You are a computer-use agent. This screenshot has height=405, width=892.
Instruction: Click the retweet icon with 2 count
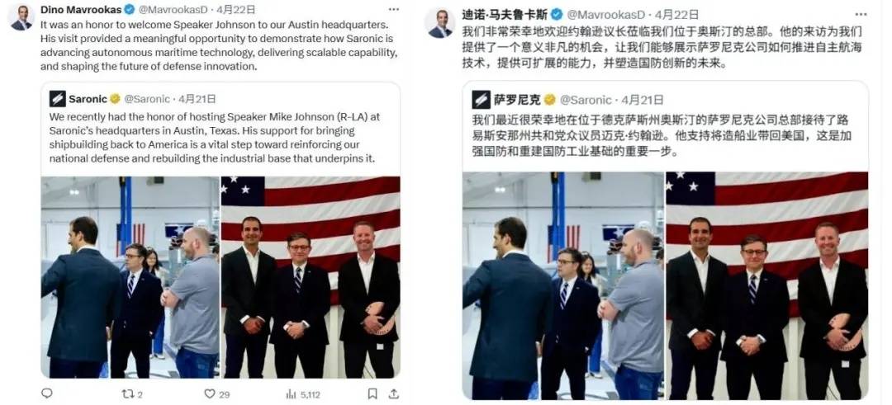pyautogui.click(x=132, y=393)
